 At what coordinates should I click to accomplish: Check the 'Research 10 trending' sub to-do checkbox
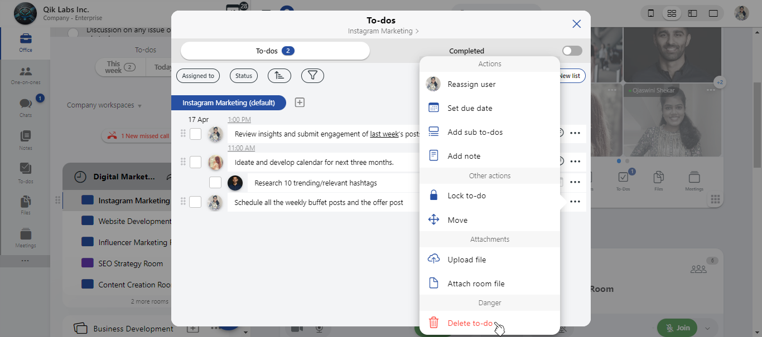pos(215,183)
